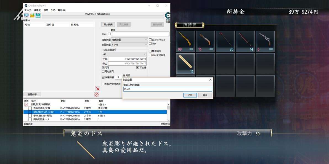Click the 首次扫描 first scan button

point(108,25)
